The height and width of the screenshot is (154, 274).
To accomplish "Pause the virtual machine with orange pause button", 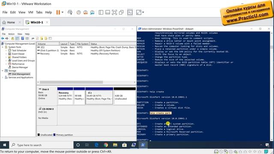I will pyautogui.click(x=58, y=12).
